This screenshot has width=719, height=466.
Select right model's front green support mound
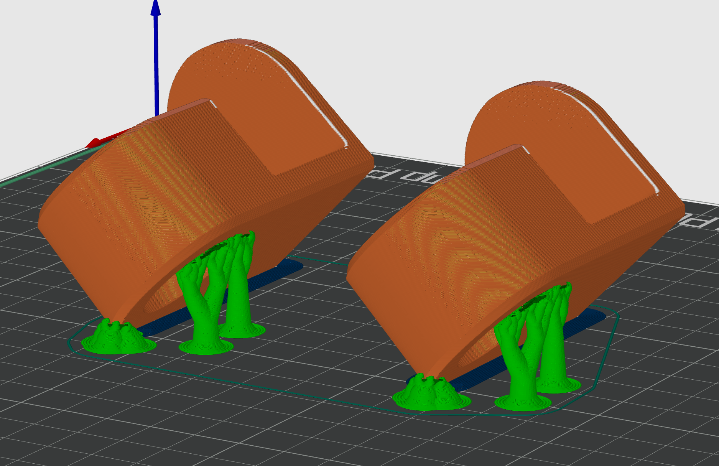tap(431, 393)
